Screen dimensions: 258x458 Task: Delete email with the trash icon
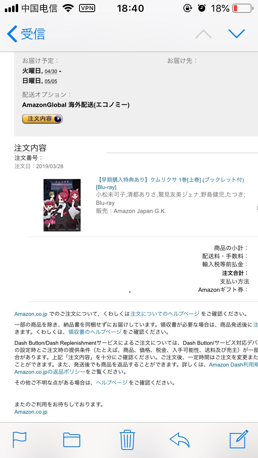pos(127,439)
